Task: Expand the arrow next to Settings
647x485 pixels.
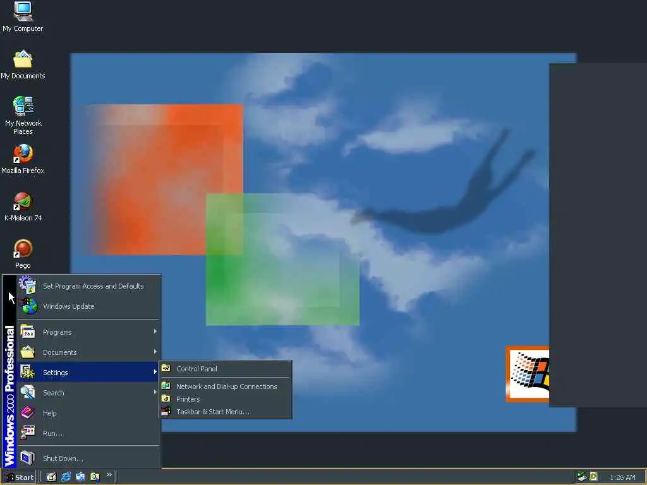Action: (x=155, y=371)
